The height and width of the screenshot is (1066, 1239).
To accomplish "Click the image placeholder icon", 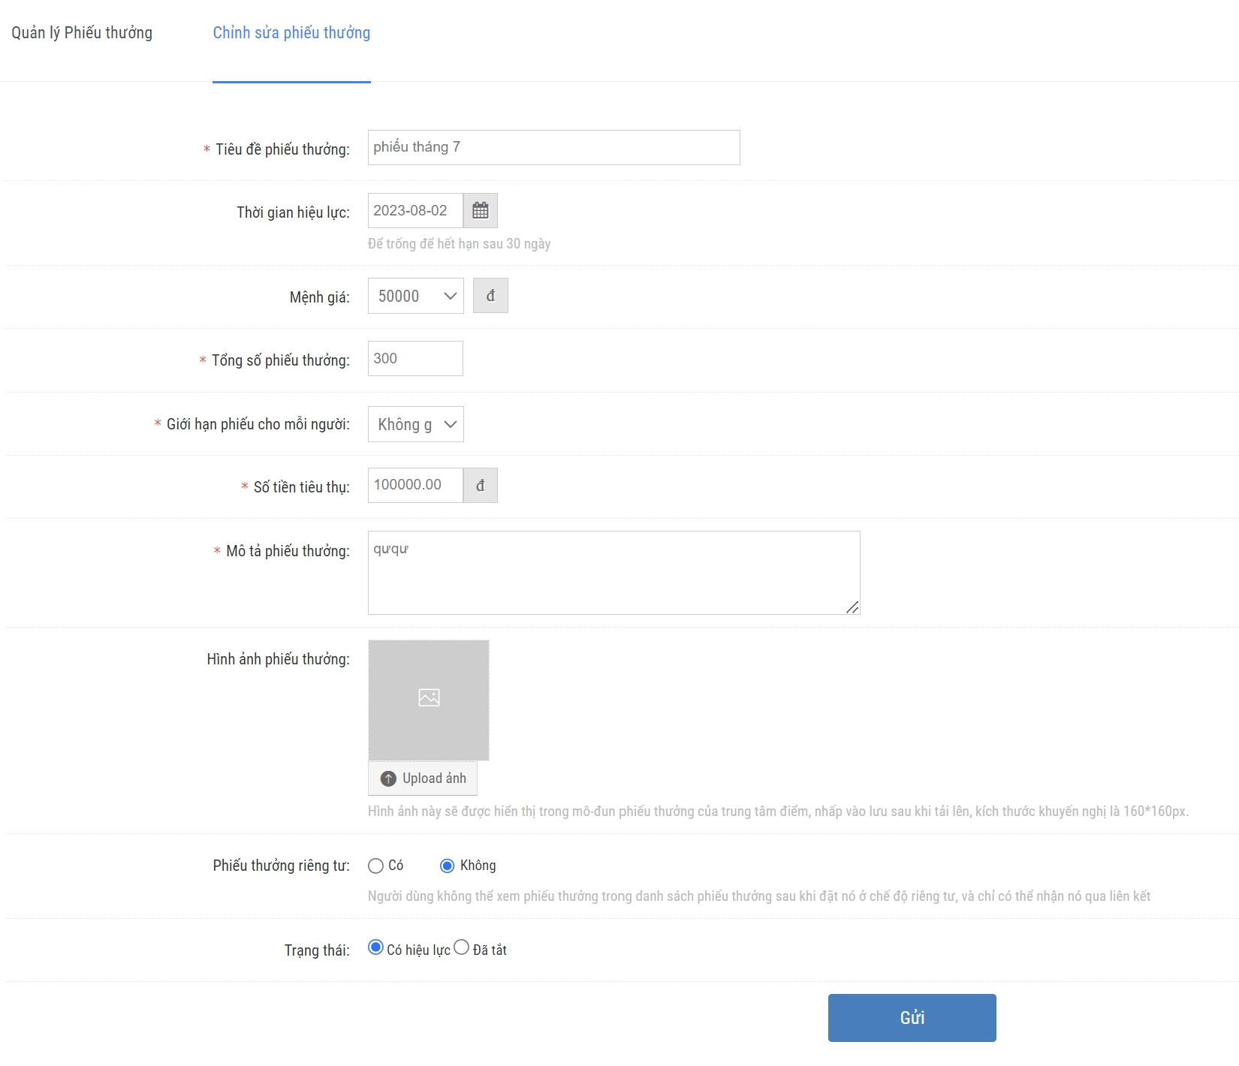I will 429,698.
